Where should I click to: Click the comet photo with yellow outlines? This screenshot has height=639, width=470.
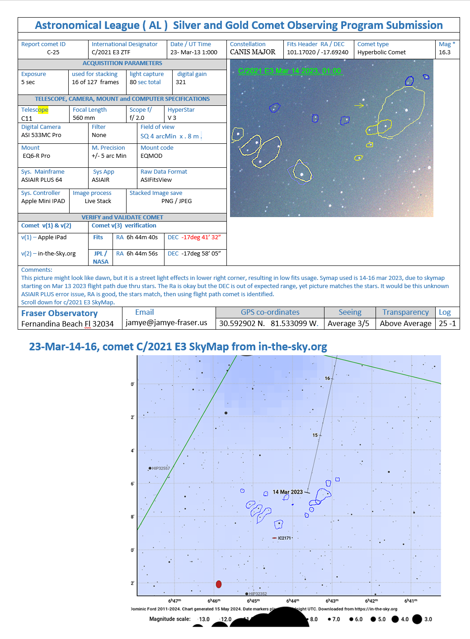[x=331, y=138]
